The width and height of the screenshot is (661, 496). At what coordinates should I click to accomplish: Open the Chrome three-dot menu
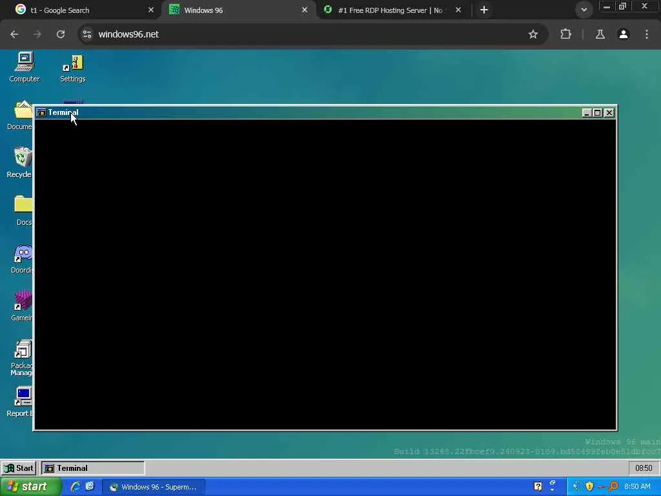tap(647, 34)
